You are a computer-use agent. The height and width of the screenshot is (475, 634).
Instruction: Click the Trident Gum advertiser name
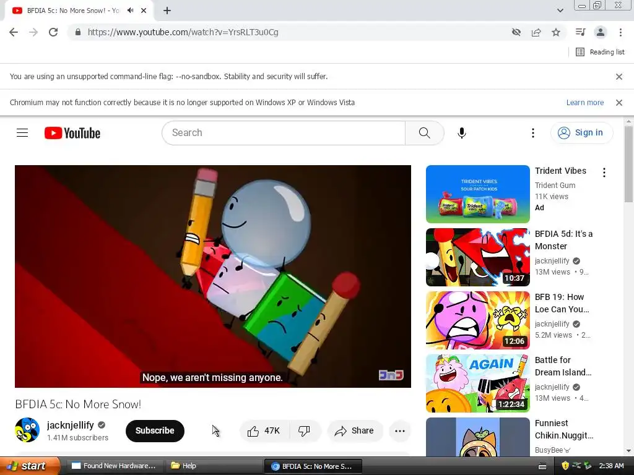click(555, 185)
